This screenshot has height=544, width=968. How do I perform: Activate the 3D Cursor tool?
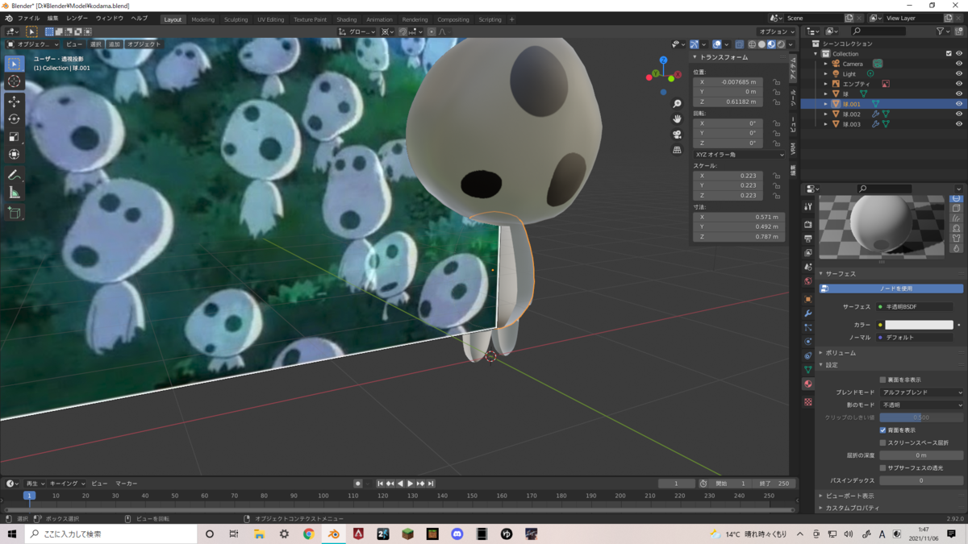click(15, 81)
